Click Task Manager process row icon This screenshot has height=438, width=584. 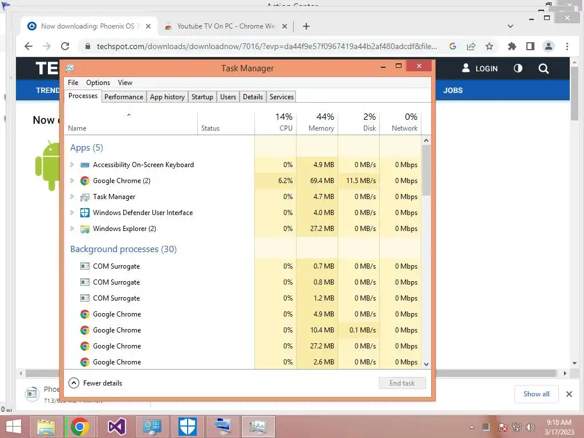[x=85, y=197]
